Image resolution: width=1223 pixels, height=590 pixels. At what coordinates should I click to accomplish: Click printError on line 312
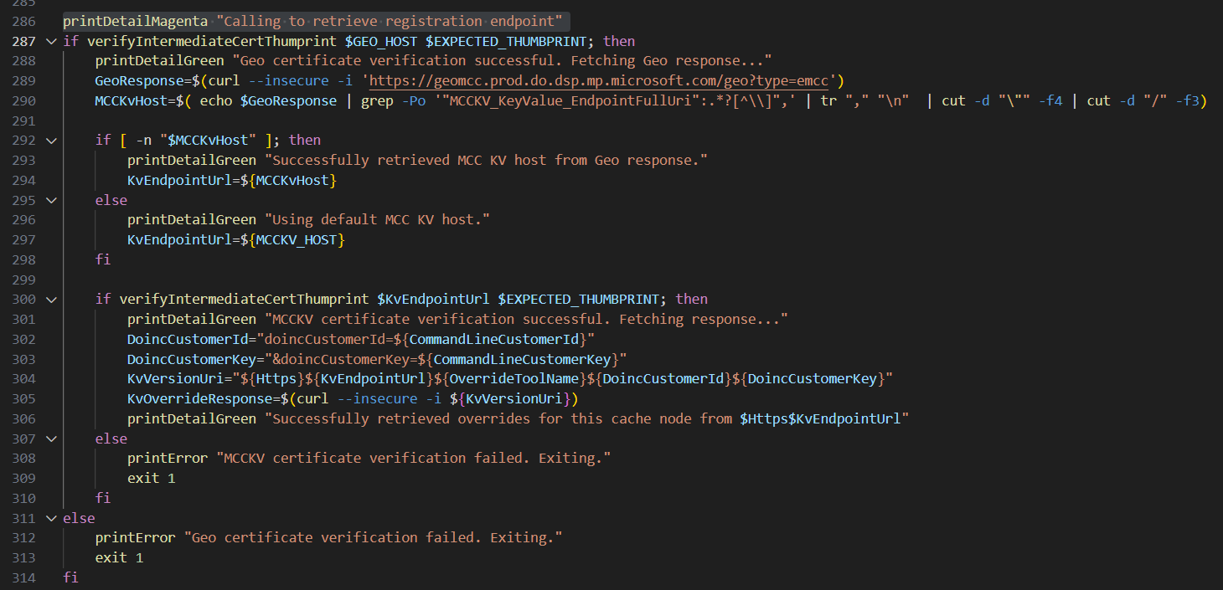pyautogui.click(x=135, y=538)
